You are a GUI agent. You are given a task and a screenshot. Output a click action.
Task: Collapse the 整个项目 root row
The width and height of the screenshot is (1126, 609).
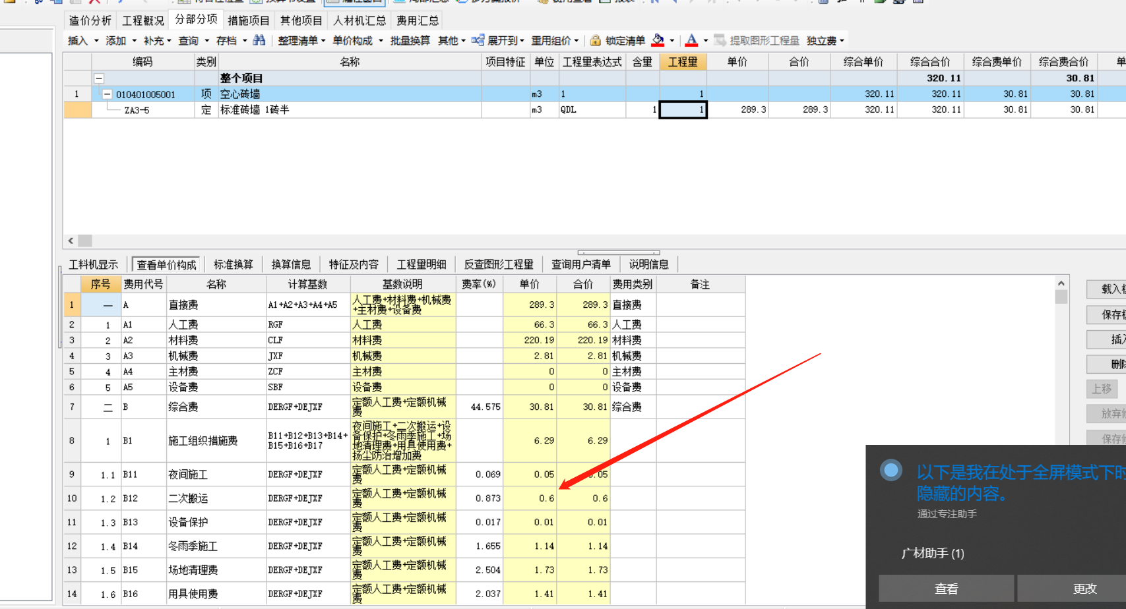pos(99,78)
